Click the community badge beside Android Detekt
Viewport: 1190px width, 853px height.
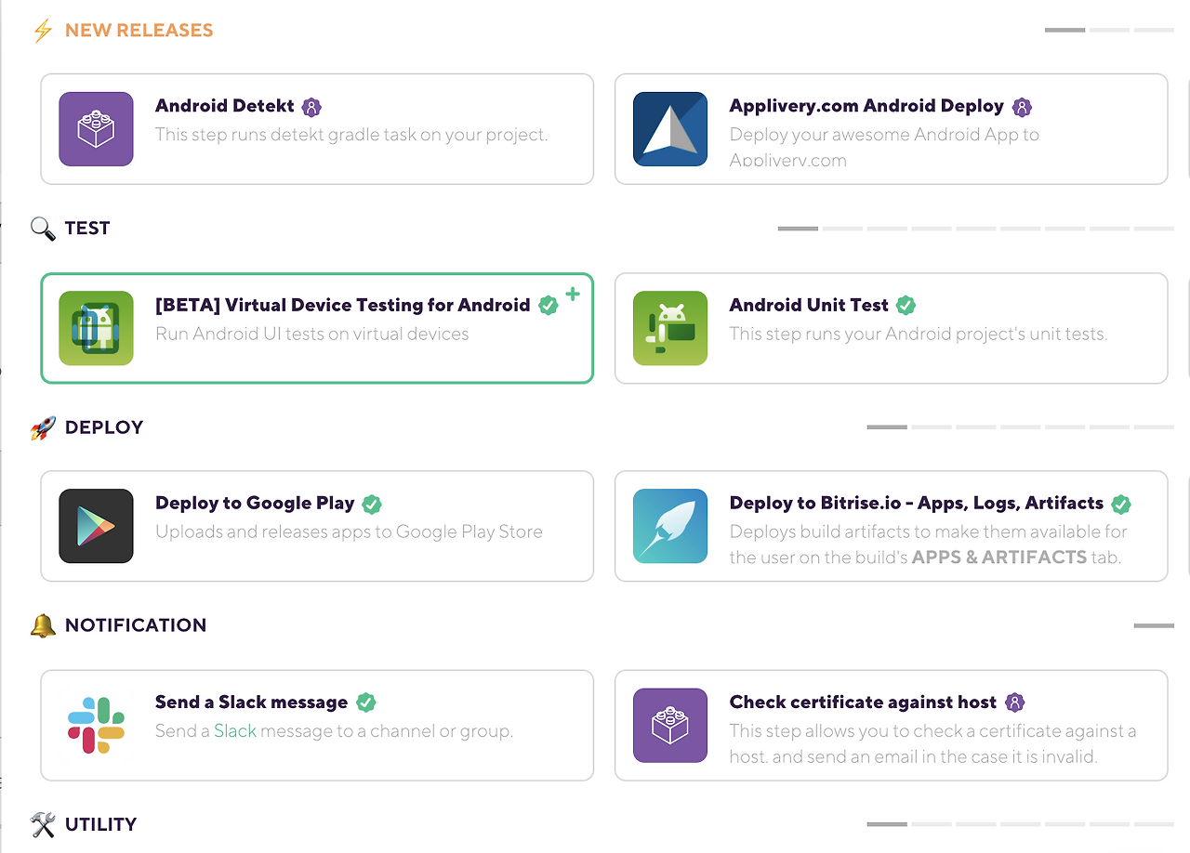(x=312, y=107)
